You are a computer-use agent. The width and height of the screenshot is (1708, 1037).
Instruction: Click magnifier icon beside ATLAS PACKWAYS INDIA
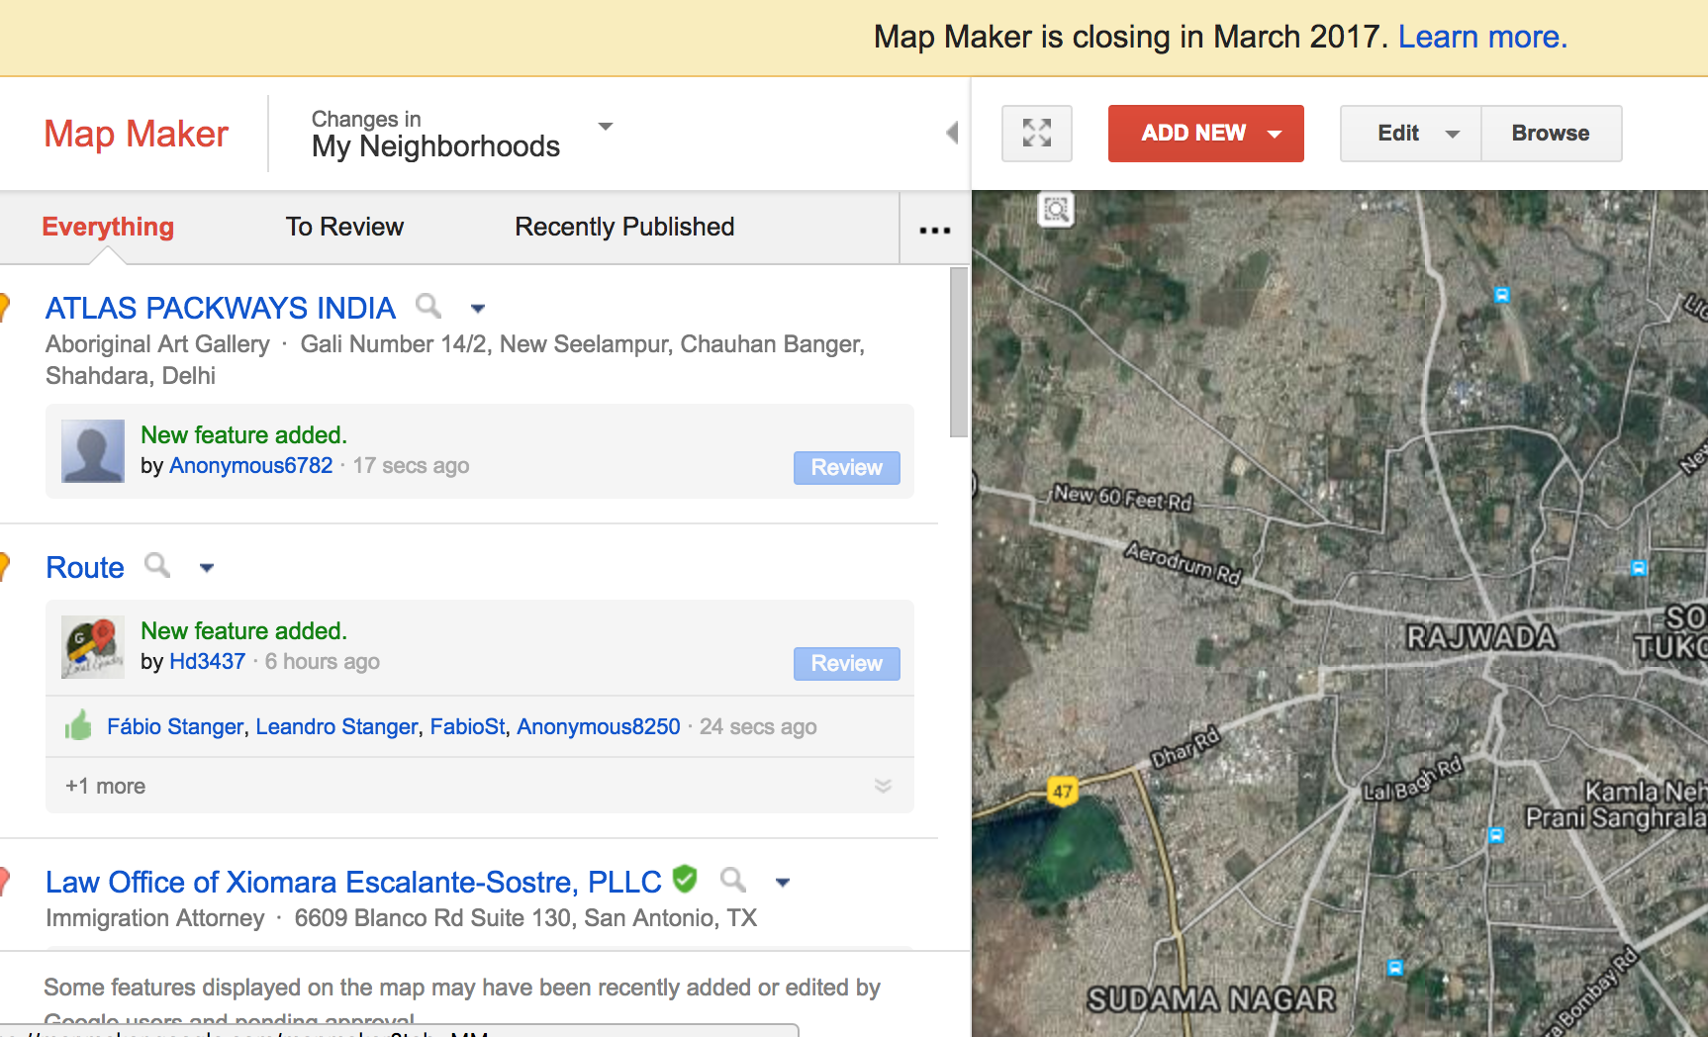click(x=428, y=306)
